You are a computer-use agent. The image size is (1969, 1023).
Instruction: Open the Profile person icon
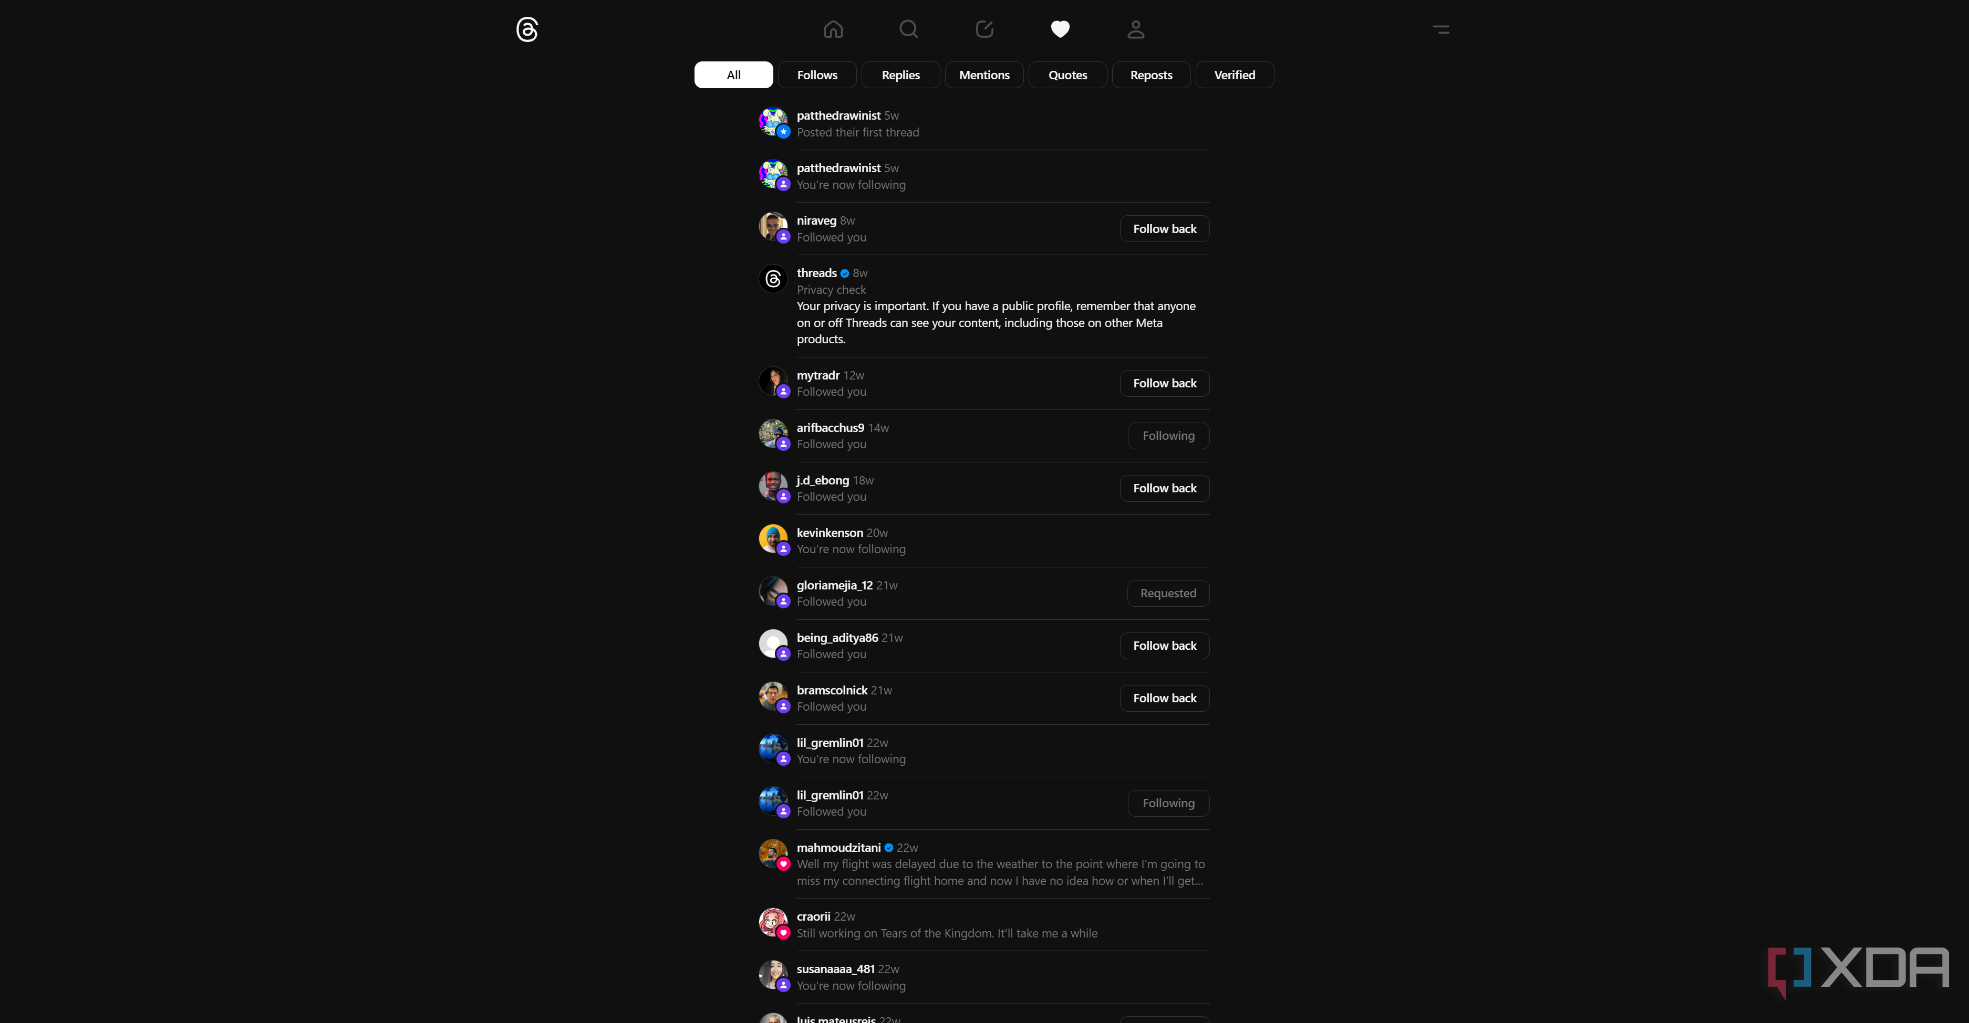point(1136,29)
